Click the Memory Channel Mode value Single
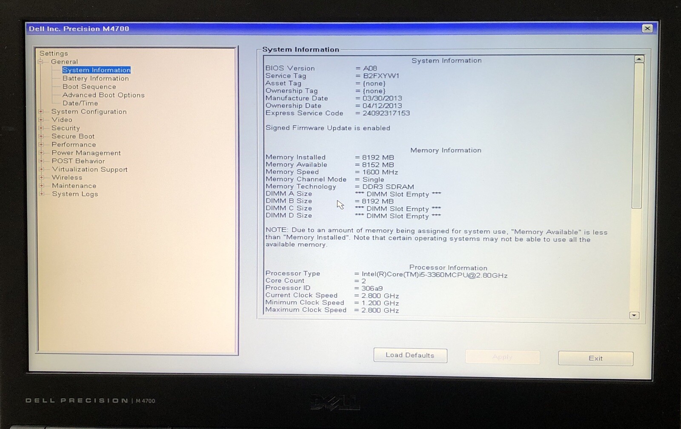 coord(373,180)
